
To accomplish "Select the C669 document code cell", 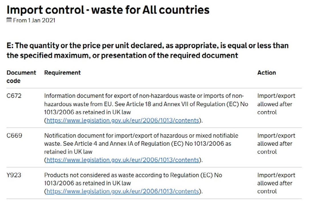I will pos(14,136).
